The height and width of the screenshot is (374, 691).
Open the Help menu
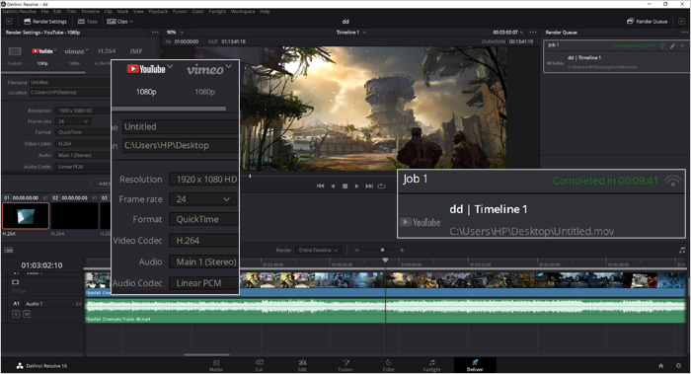click(265, 12)
